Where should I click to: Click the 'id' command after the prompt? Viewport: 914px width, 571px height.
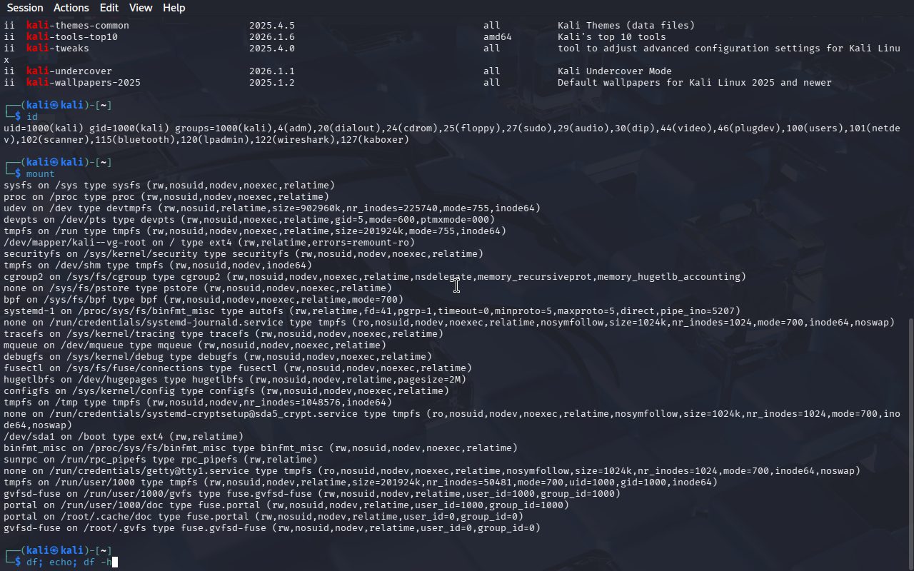point(32,116)
